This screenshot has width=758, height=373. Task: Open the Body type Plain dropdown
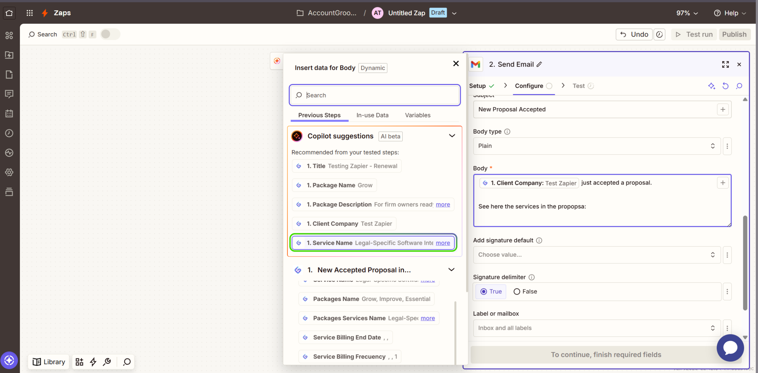pyautogui.click(x=596, y=146)
